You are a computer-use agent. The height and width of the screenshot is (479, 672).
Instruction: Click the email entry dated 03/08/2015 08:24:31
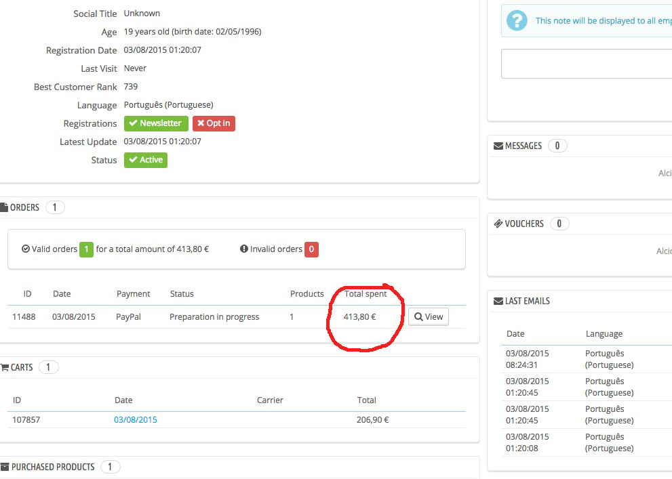(x=587, y=359)
